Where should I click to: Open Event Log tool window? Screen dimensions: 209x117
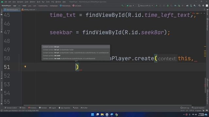click(x=185, y=108)
